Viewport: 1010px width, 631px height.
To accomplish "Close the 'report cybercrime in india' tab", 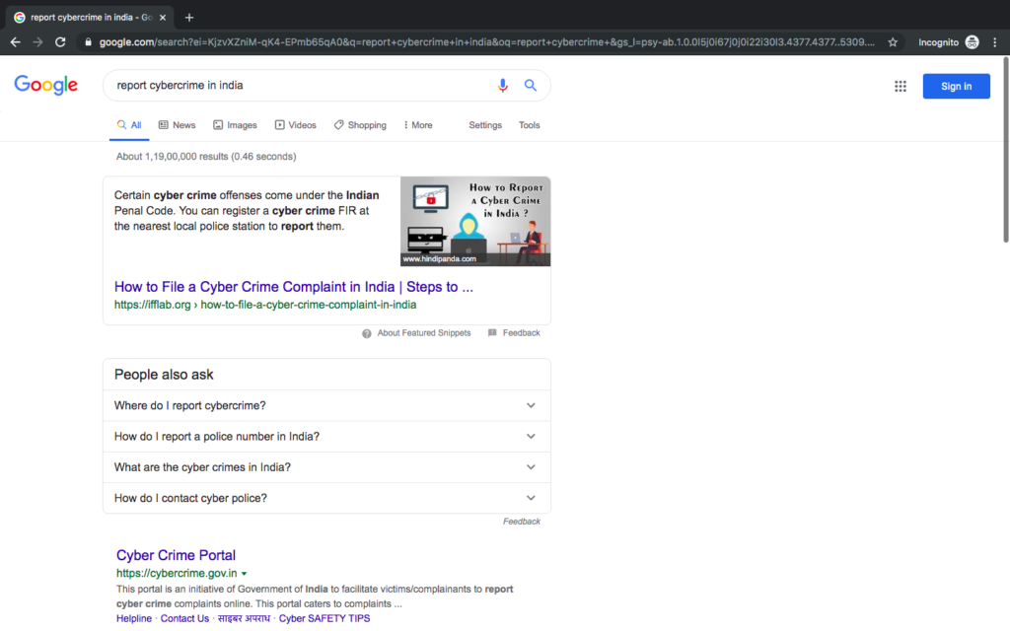I will (x=163, y=18).
